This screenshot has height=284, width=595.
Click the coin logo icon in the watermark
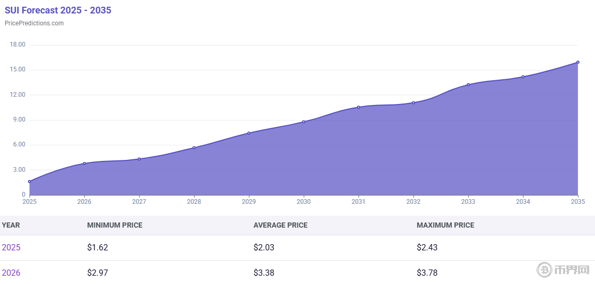[544, 270]
